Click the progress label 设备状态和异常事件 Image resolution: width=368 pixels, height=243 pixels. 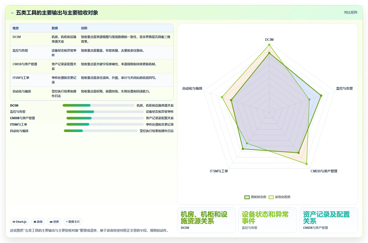[160, 112]
